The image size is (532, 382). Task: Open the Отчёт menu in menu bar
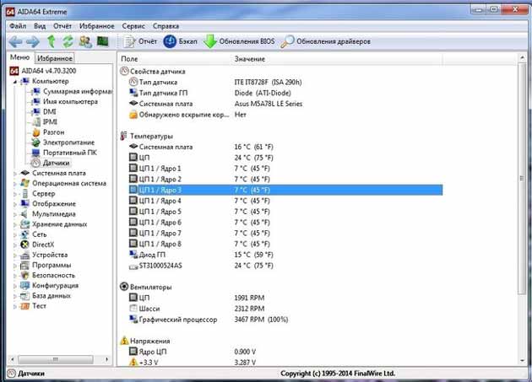[x=62, y=26]
